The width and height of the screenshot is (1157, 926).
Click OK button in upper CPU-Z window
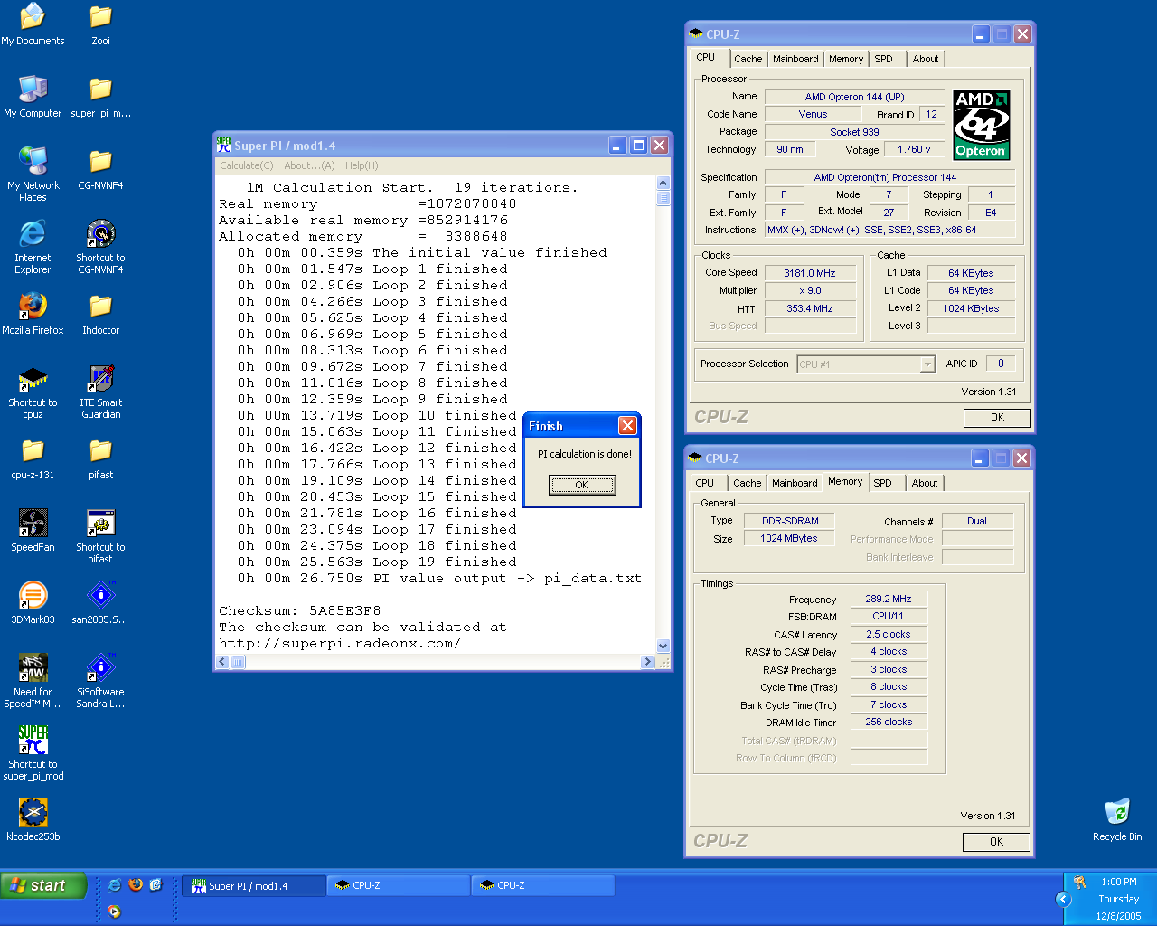pyautogui.click(x=997, y=418)
